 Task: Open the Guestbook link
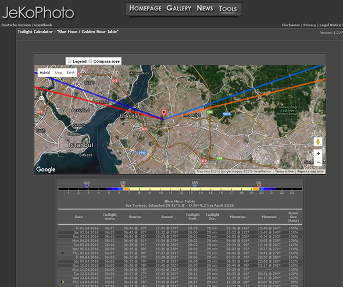(x=43, y=25)
